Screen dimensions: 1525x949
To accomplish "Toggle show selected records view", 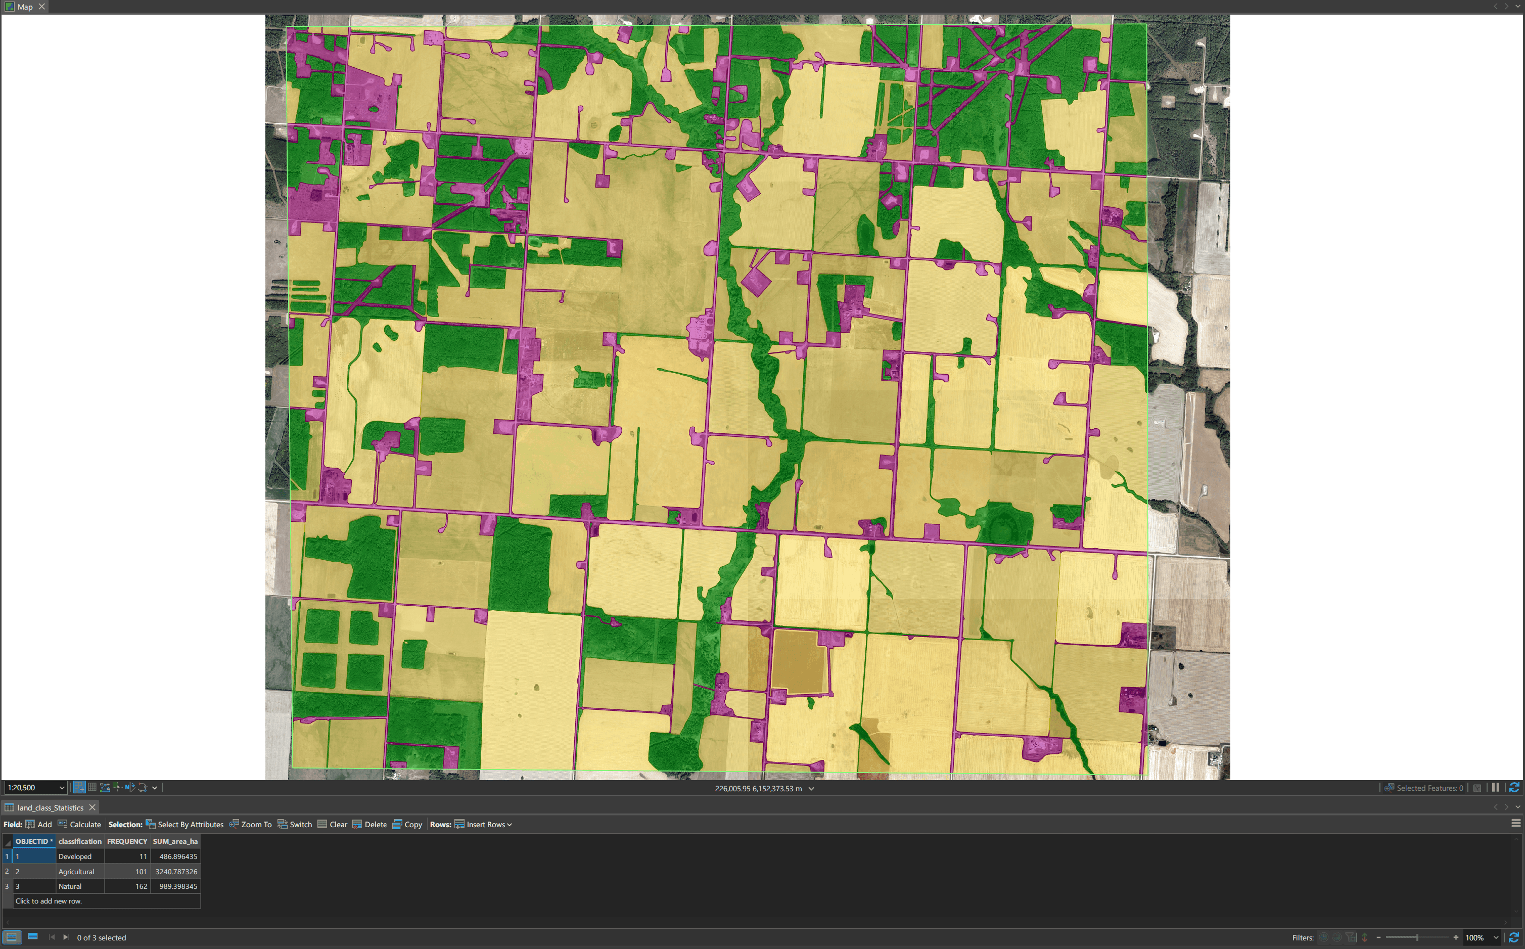I will (x=33, y=936).
